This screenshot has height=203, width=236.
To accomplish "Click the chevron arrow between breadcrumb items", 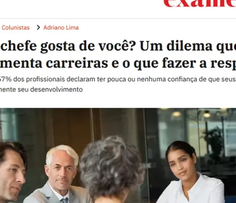I will (x=38, y=28).
